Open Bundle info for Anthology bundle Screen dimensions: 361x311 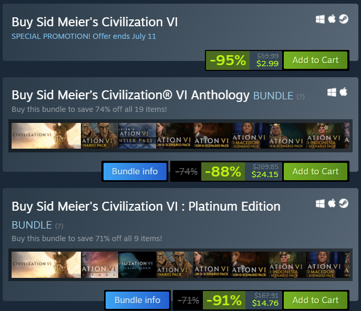(135, 171)
